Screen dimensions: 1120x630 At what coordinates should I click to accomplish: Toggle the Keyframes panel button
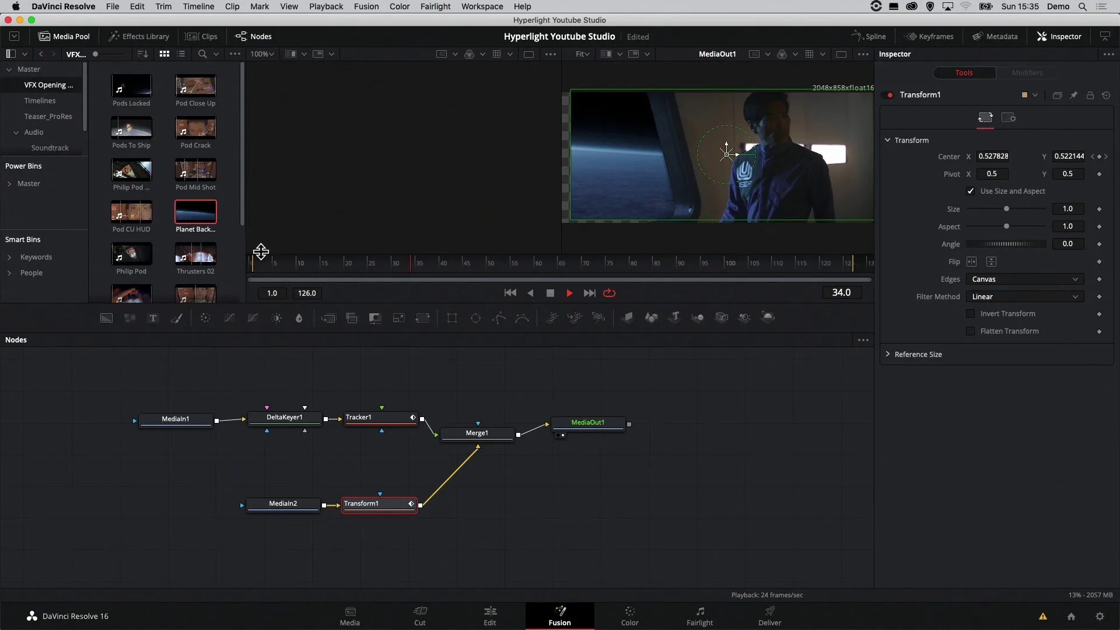[x=929, y=36]
